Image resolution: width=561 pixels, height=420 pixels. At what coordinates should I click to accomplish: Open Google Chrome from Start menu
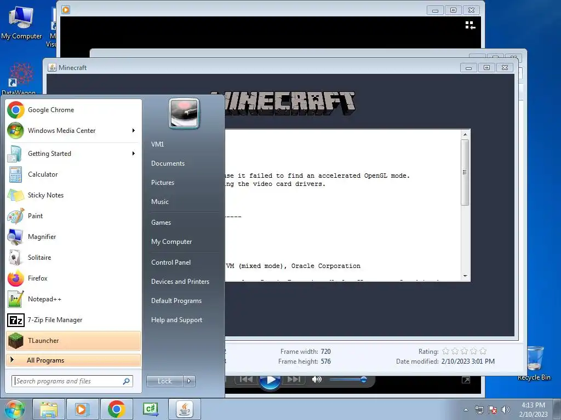(73, 110)
